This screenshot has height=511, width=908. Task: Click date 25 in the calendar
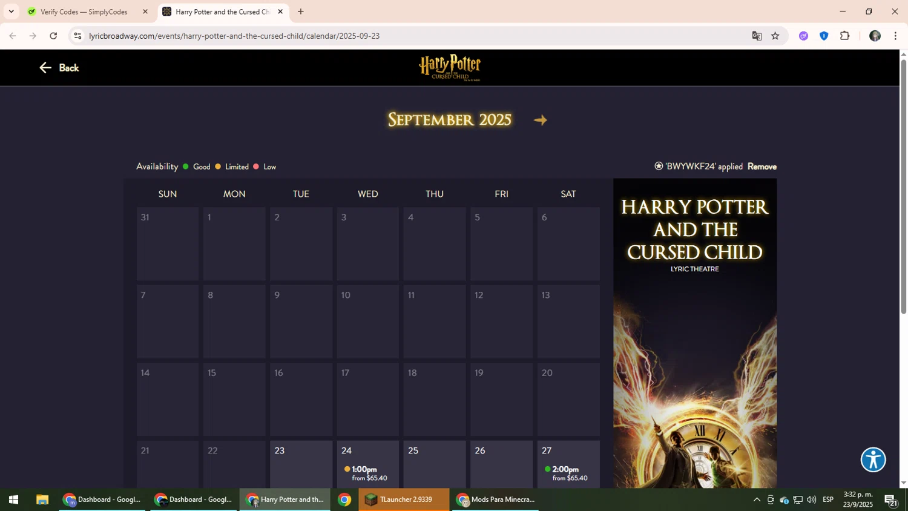(x=435, y=464)
